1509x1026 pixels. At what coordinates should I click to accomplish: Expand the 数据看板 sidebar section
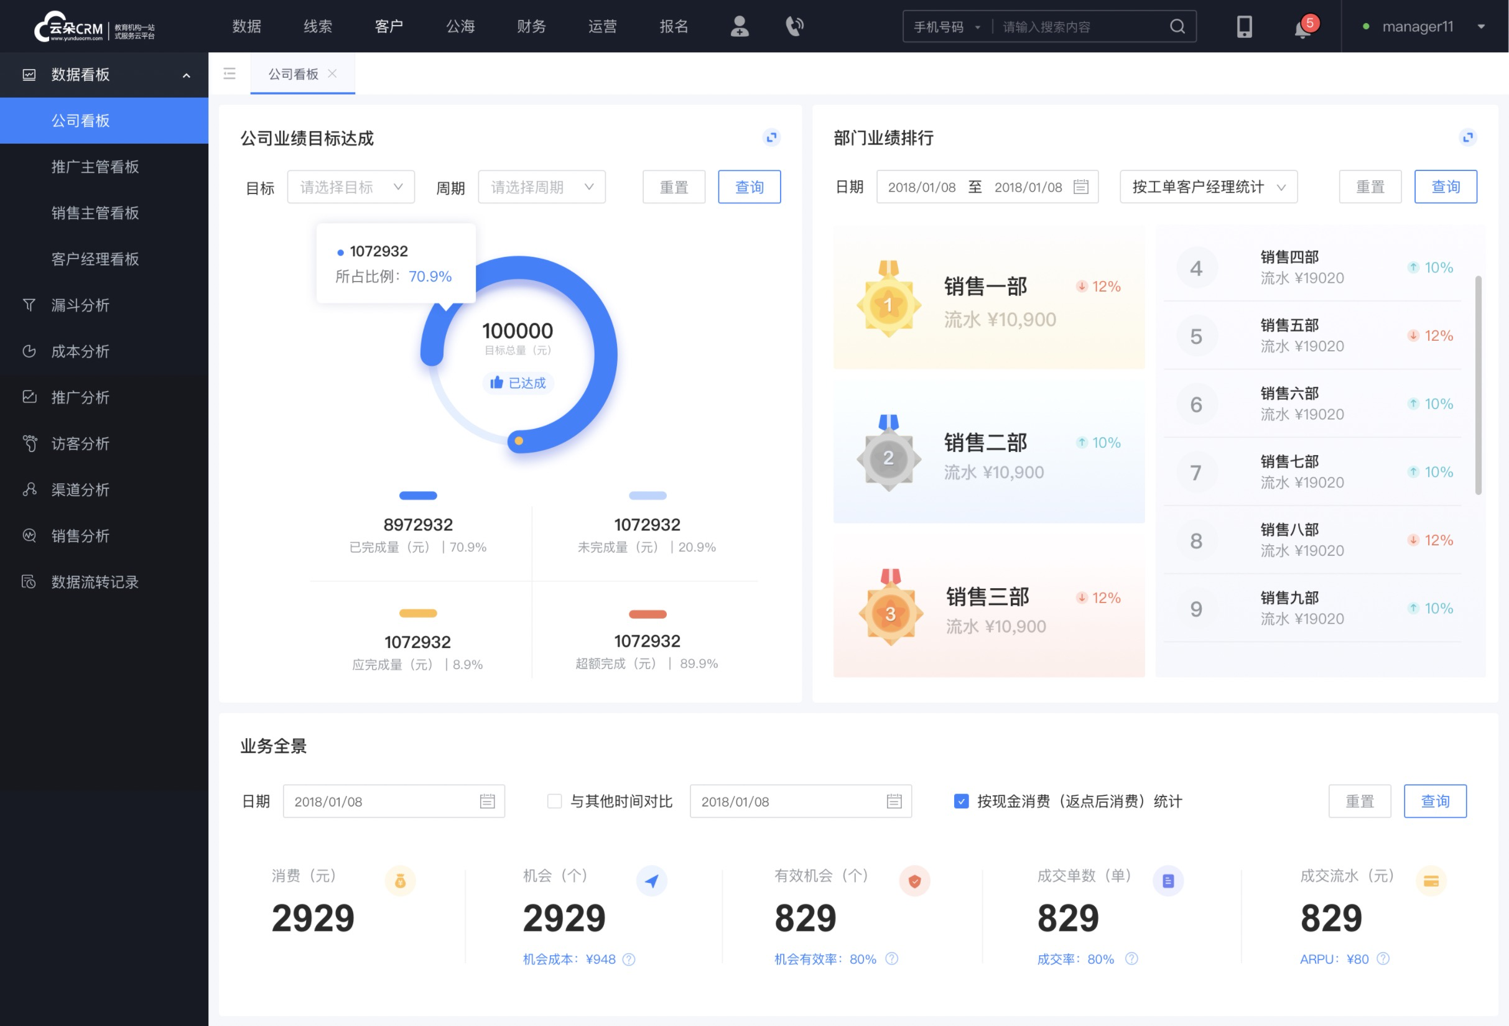point(182,76)
